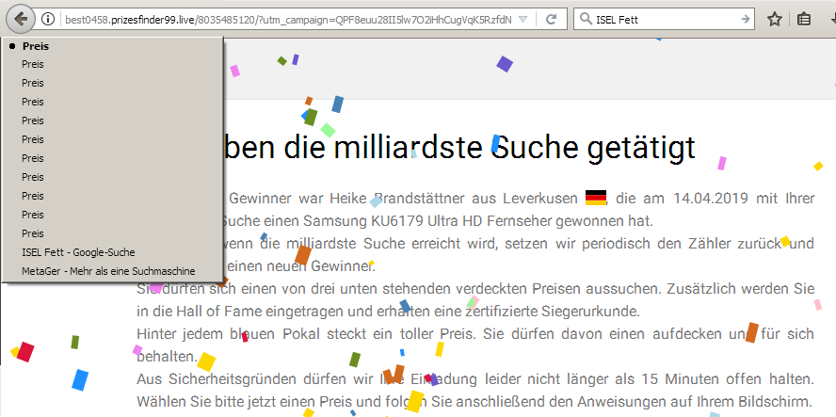
Task: Expand the address bar history dropdown arrow
Action: tap(523, 20)
